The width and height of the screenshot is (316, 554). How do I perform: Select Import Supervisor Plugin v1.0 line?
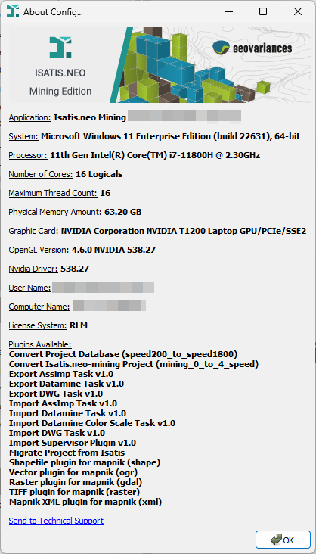click(73, 443)
